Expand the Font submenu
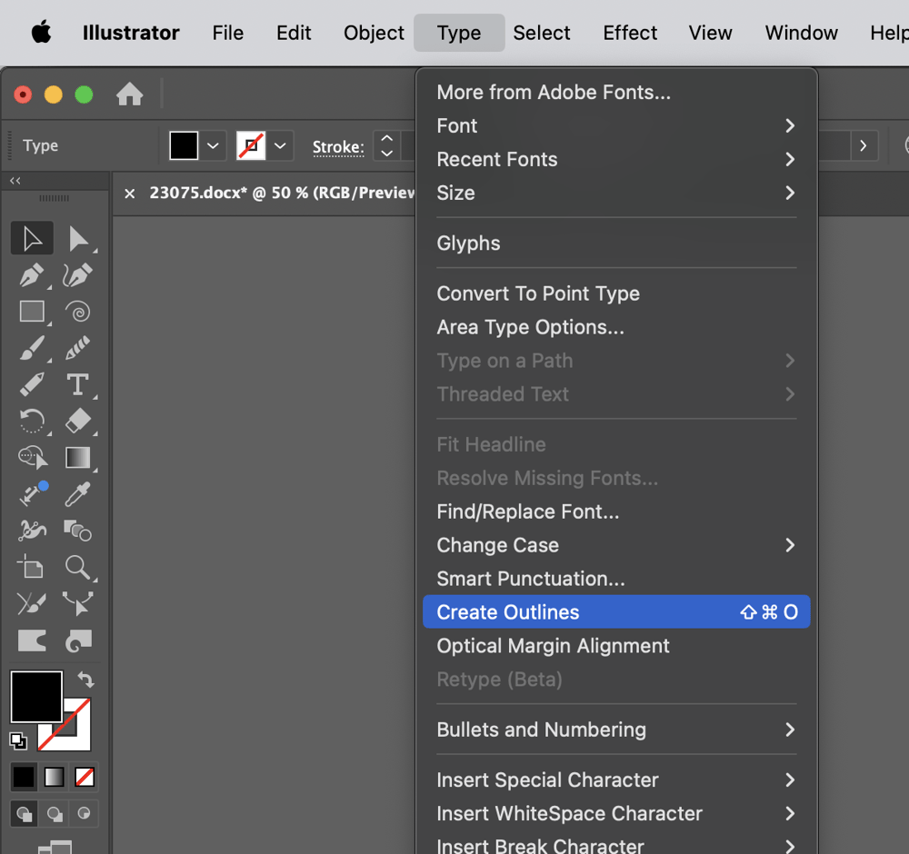The image size is (909, 854). coord(616,125)
